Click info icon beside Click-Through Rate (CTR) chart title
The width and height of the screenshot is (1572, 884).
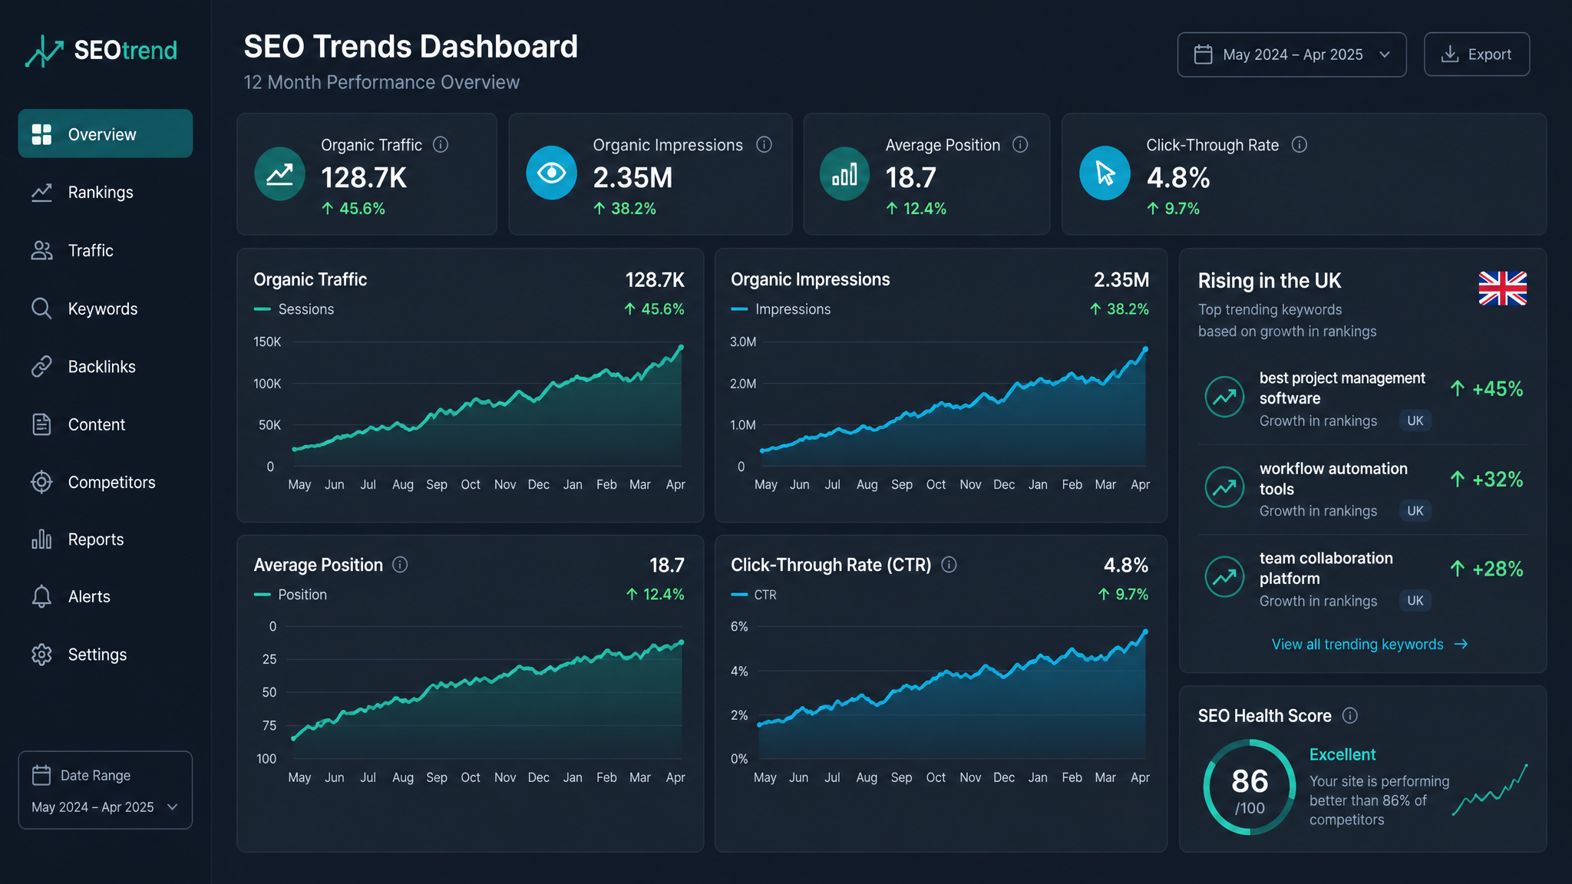tap(949, 565)
